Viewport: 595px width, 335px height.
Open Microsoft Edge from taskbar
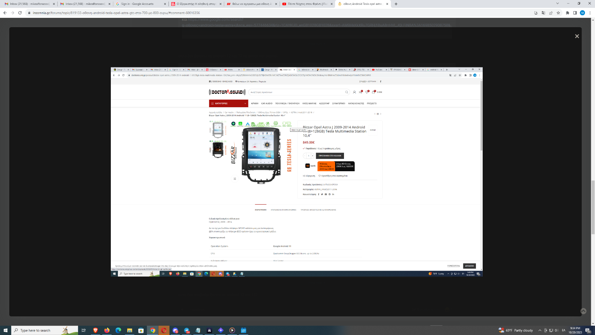(118, 330)
